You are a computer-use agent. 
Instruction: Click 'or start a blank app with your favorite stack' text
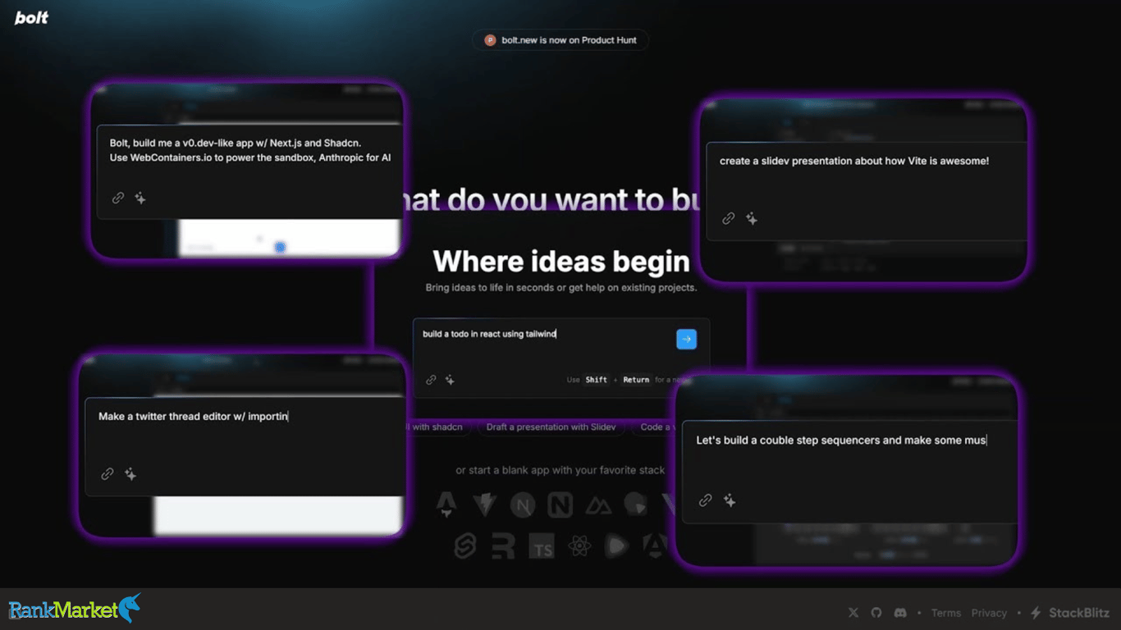click(560, 470)
